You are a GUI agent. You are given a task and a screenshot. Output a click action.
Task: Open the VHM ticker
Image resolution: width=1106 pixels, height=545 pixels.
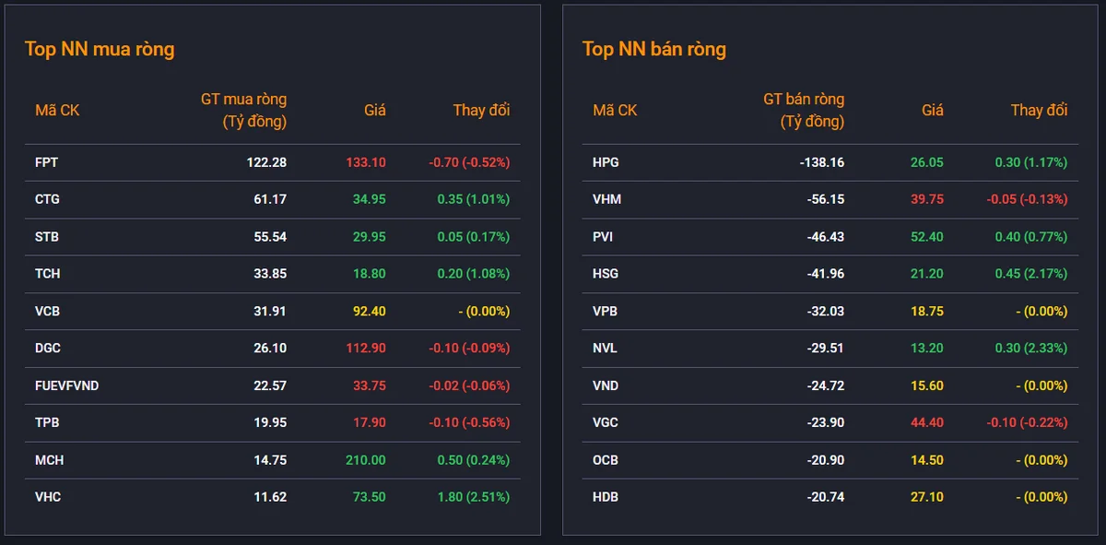tap(607, 199)
